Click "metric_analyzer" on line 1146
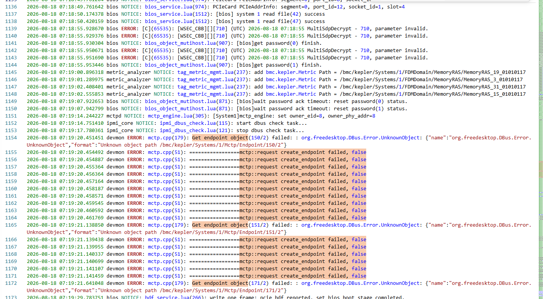This screenshot has height=299, width=543. pyautogui.click(x=128, y=80)
